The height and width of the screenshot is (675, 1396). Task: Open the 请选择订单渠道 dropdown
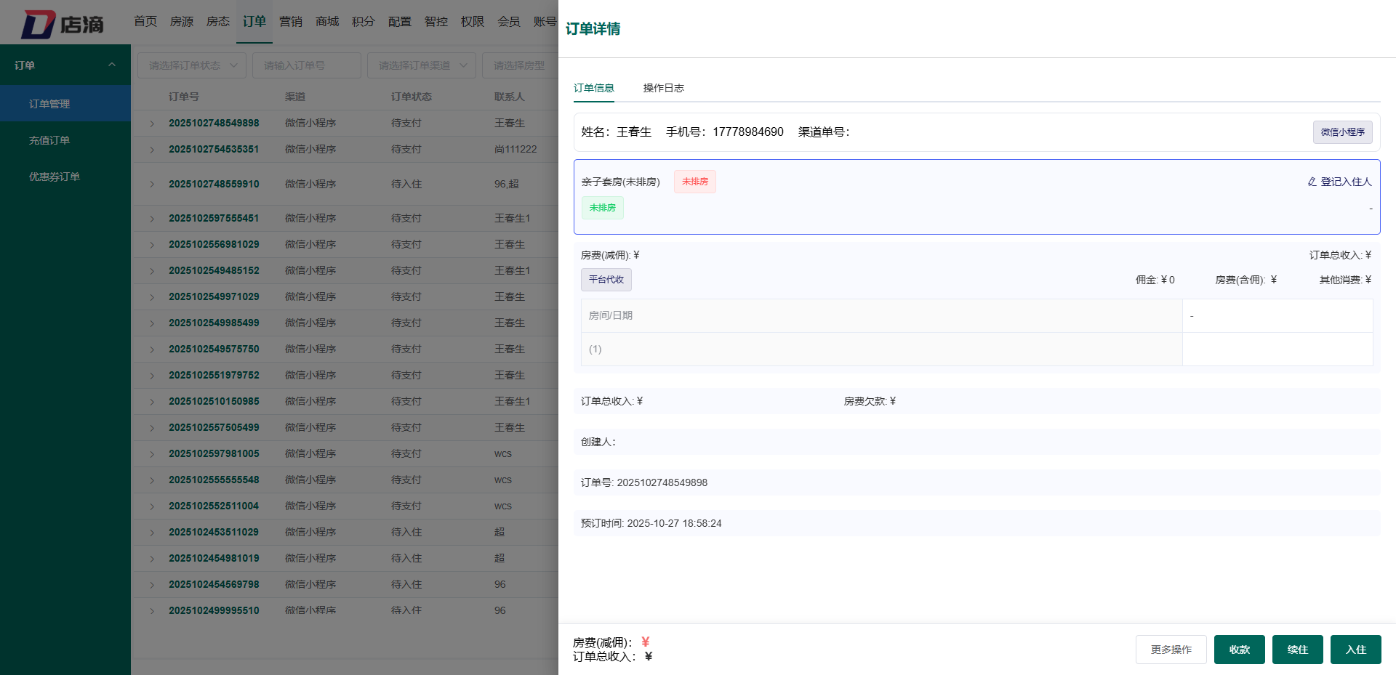pos(420,65)
